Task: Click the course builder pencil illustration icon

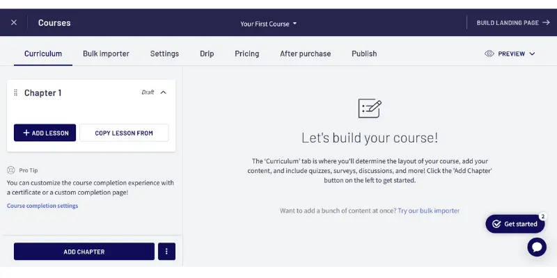Action: [x=370, y=108]
